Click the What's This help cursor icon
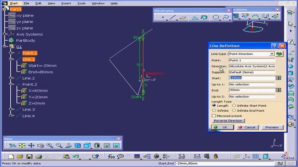 click(95, 156)
